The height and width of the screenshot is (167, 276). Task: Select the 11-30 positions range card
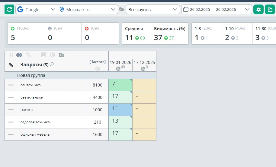(264, 33)
